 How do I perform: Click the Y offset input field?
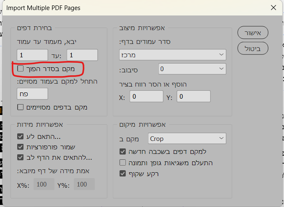[x=193, y=97]
